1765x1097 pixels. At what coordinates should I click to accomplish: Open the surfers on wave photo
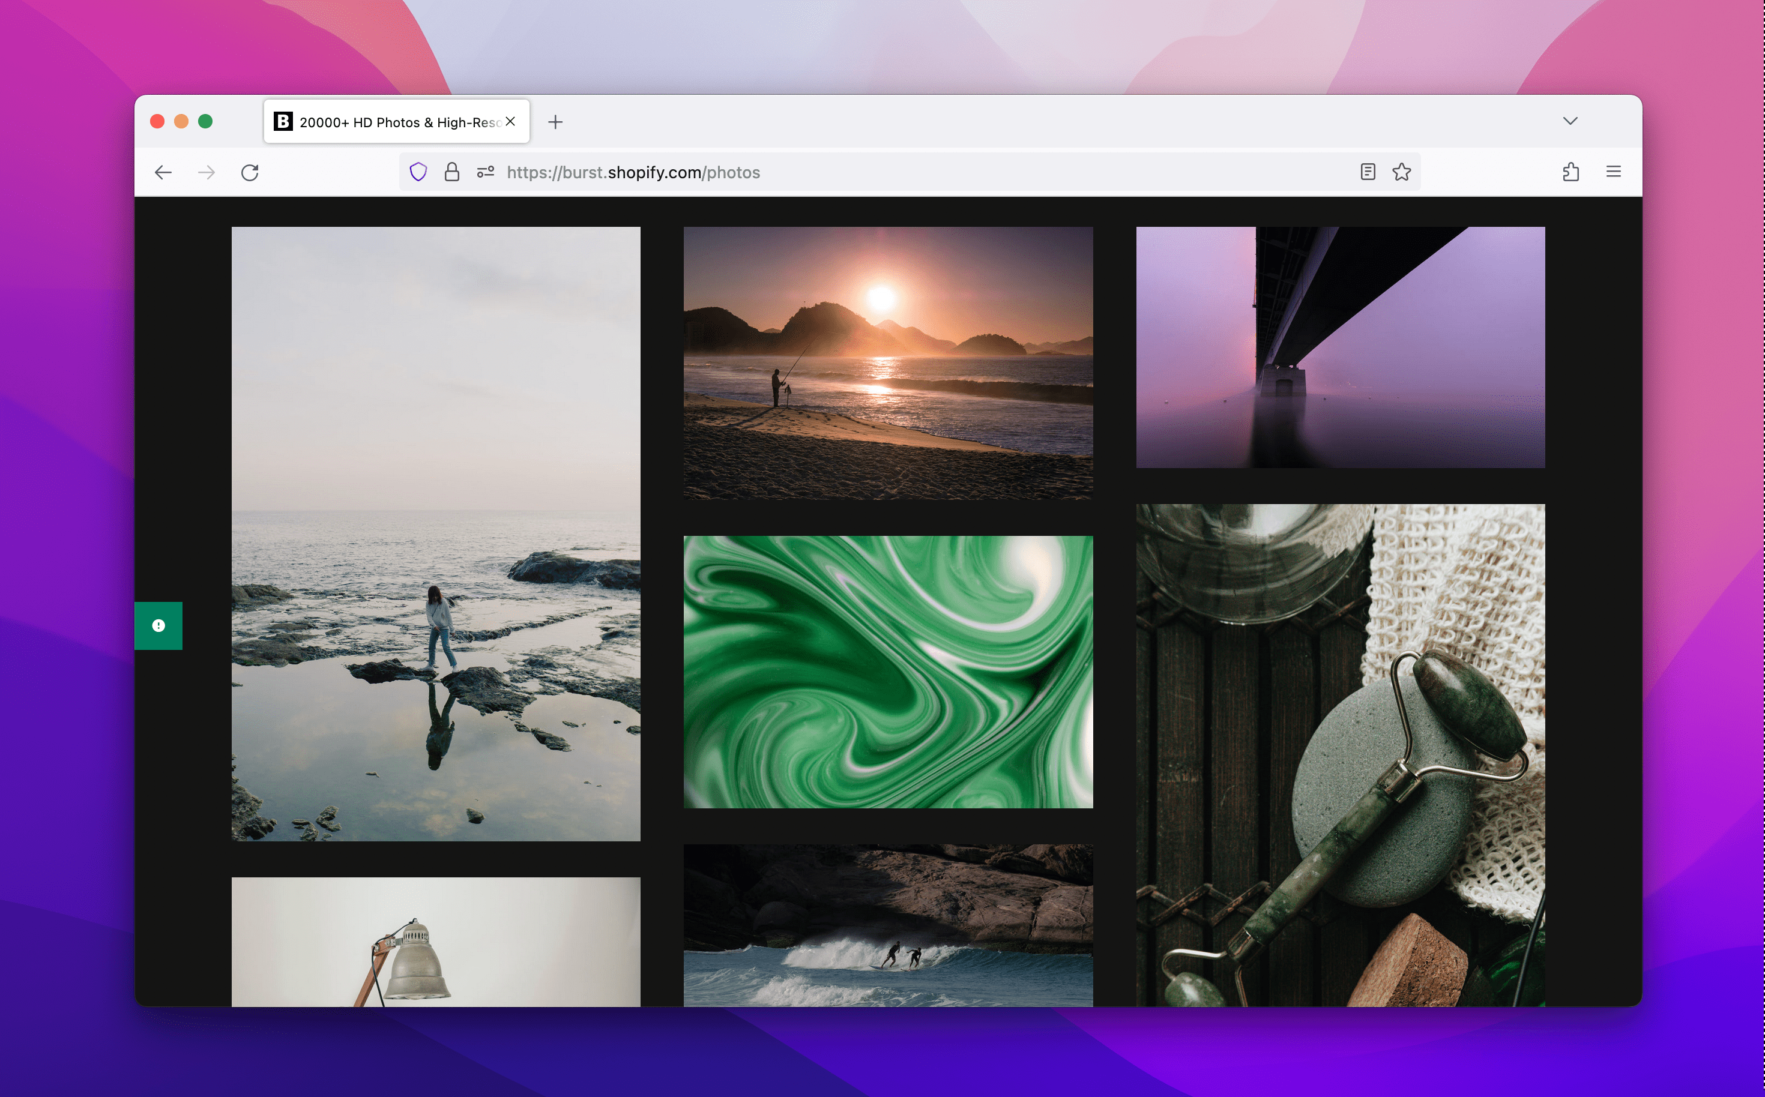(x=887, y=925)
